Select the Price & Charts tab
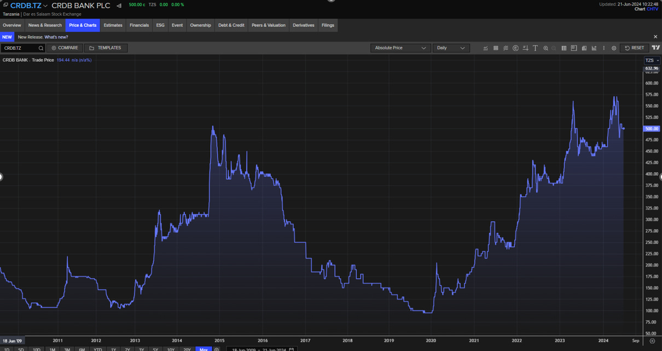The image size is (662, 351). click(x=83, y=25)
